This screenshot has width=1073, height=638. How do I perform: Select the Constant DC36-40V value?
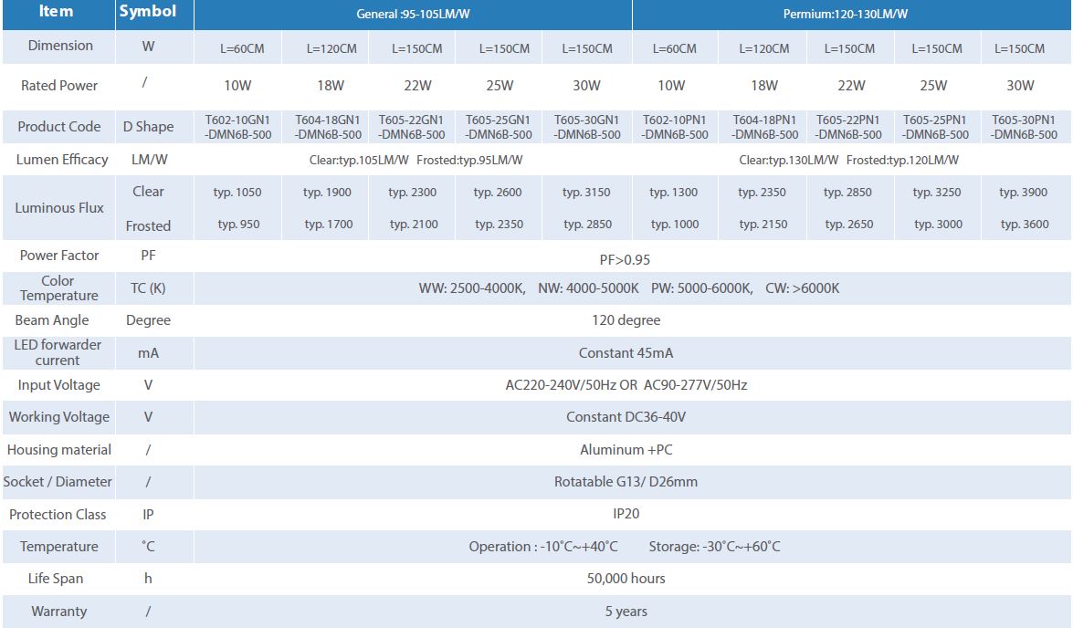pos(626,417)
